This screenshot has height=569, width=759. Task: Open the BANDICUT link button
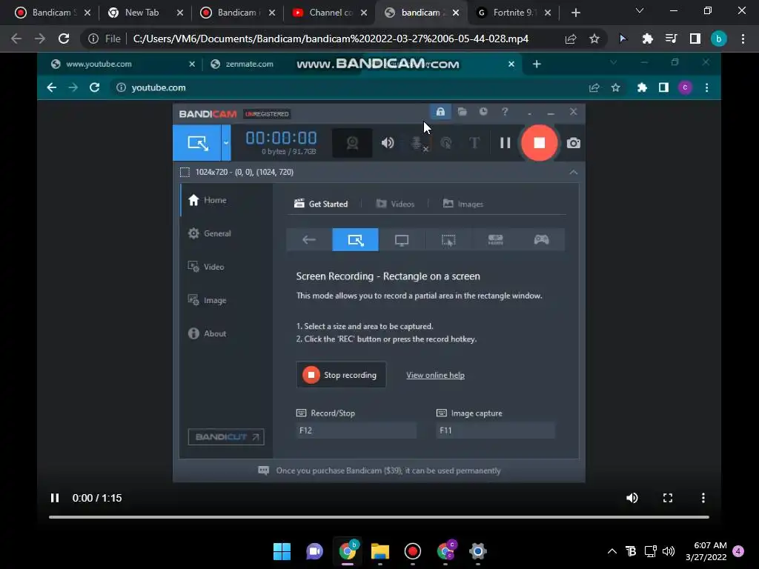pos(226,437)
